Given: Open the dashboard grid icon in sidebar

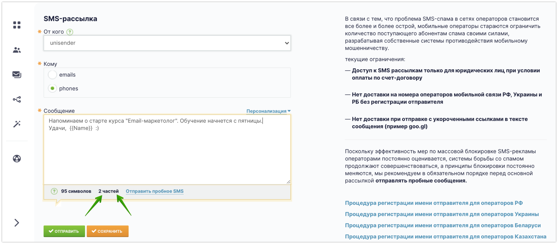Looking at the screenshot, I should [x=17, y=25].
